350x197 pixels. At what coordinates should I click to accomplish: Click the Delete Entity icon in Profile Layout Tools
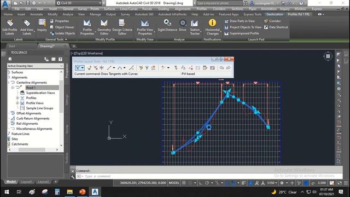point(191,68)
